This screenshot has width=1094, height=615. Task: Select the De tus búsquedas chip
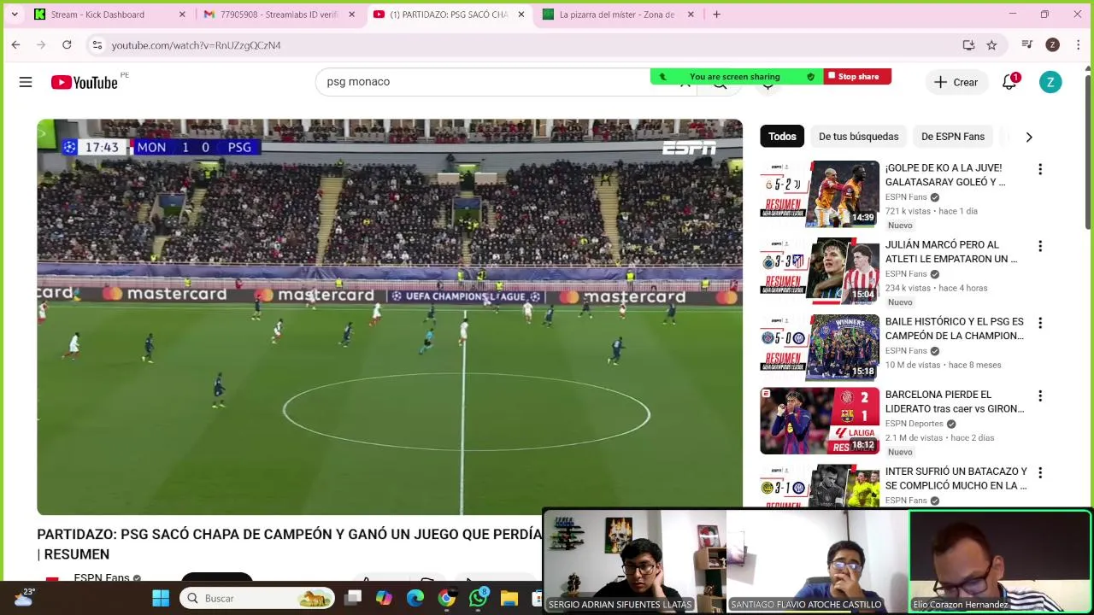[x=858, y=137]
